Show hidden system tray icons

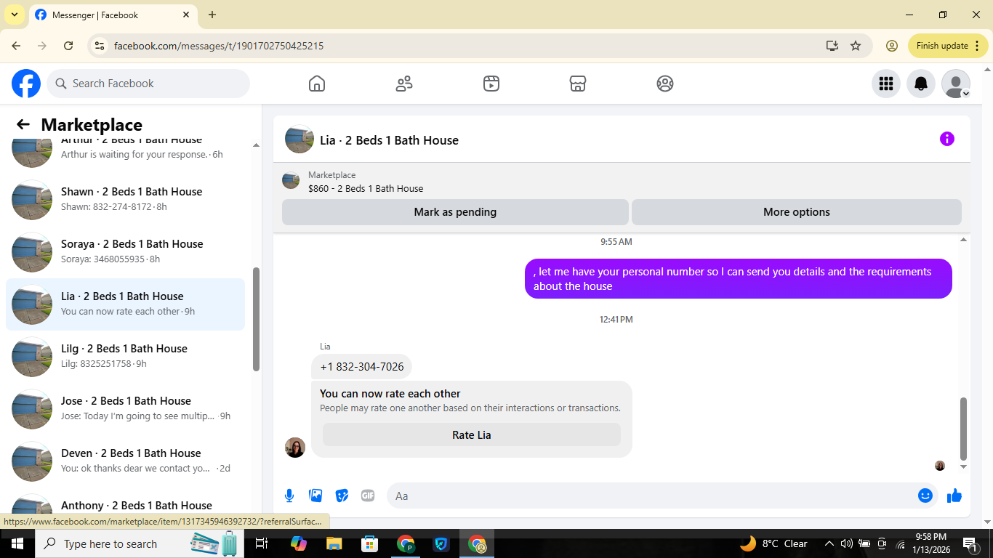[829, 543]
